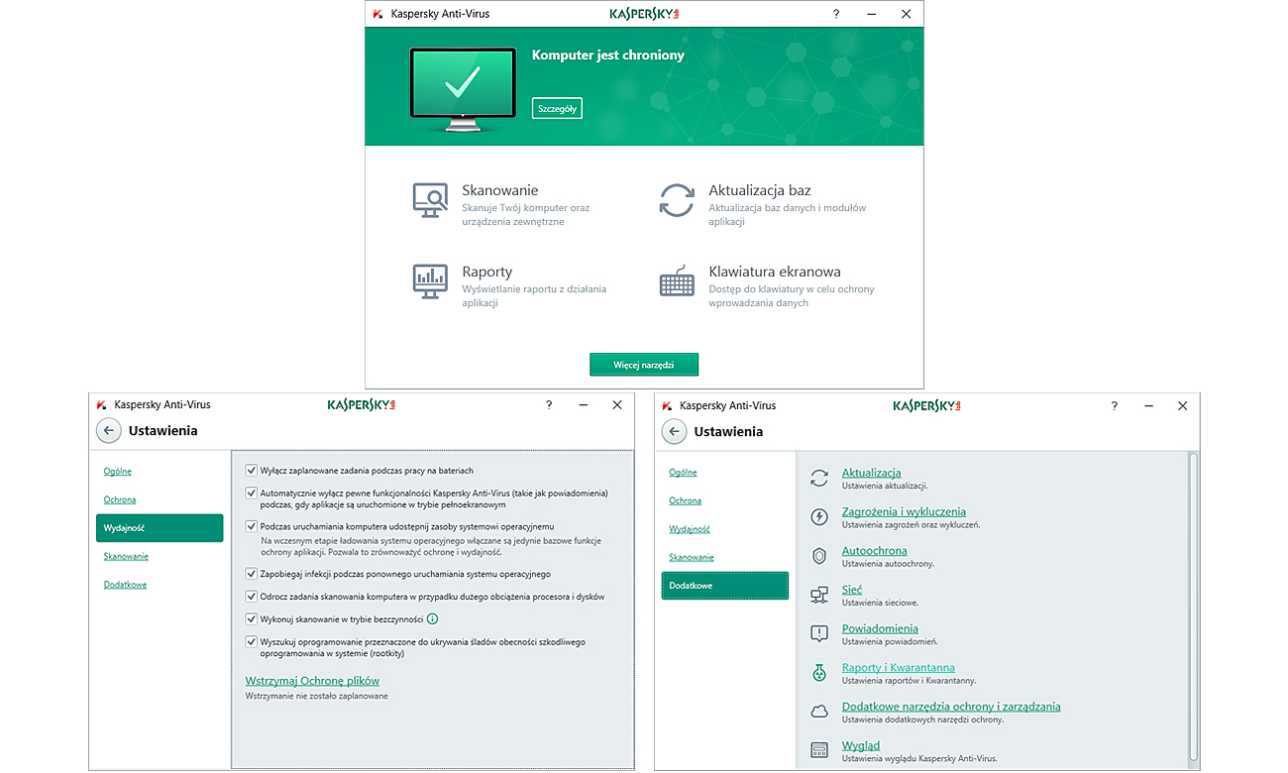Click the protected computer monitor checkmark image
This screenshot has width=1288, height=773.
pyautogui.click(x=463, y=90)
